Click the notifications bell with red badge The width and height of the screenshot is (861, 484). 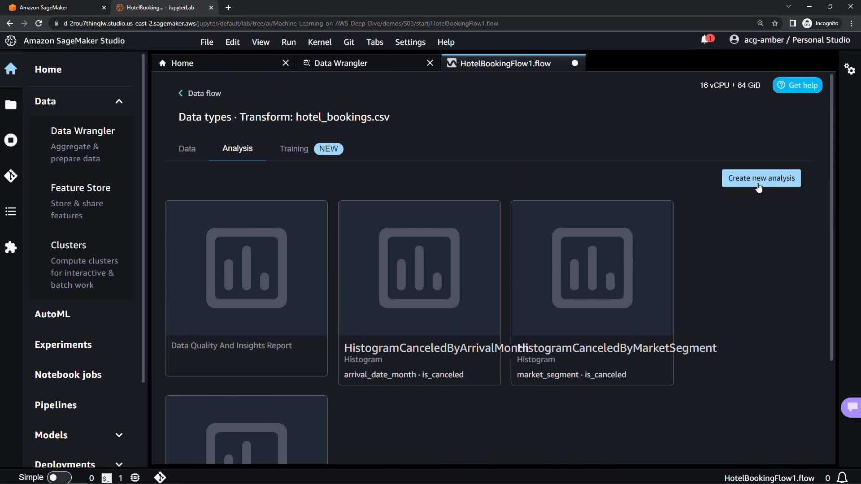(x=706, y=40)
